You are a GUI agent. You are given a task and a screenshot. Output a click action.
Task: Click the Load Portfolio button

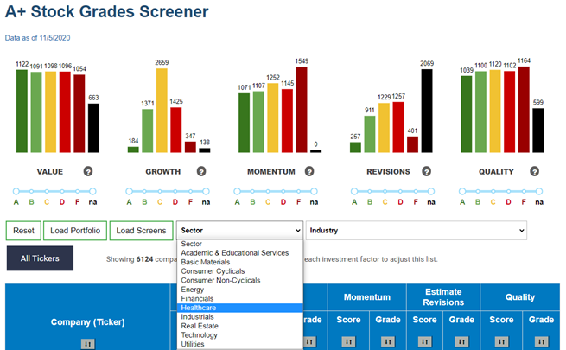point(75,231)
